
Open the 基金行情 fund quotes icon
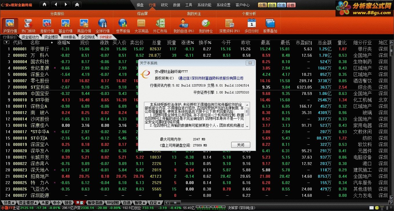pyautogui.click(x=65, y=25)
